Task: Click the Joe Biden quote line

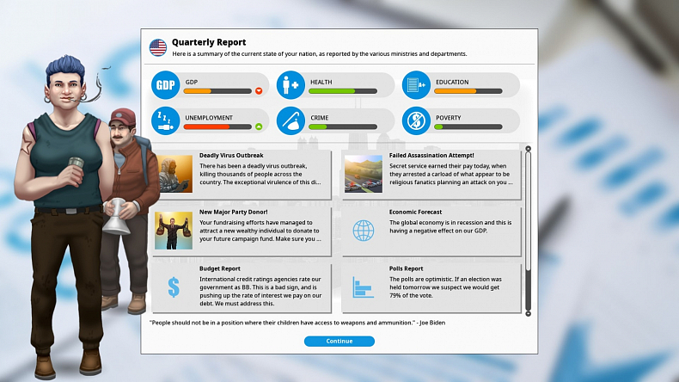Action: [297, 323]
